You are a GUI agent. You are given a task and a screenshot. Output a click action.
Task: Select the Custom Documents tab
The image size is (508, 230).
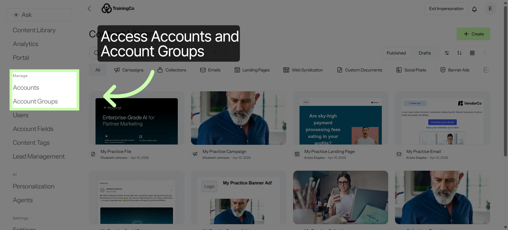pos(360,70)
